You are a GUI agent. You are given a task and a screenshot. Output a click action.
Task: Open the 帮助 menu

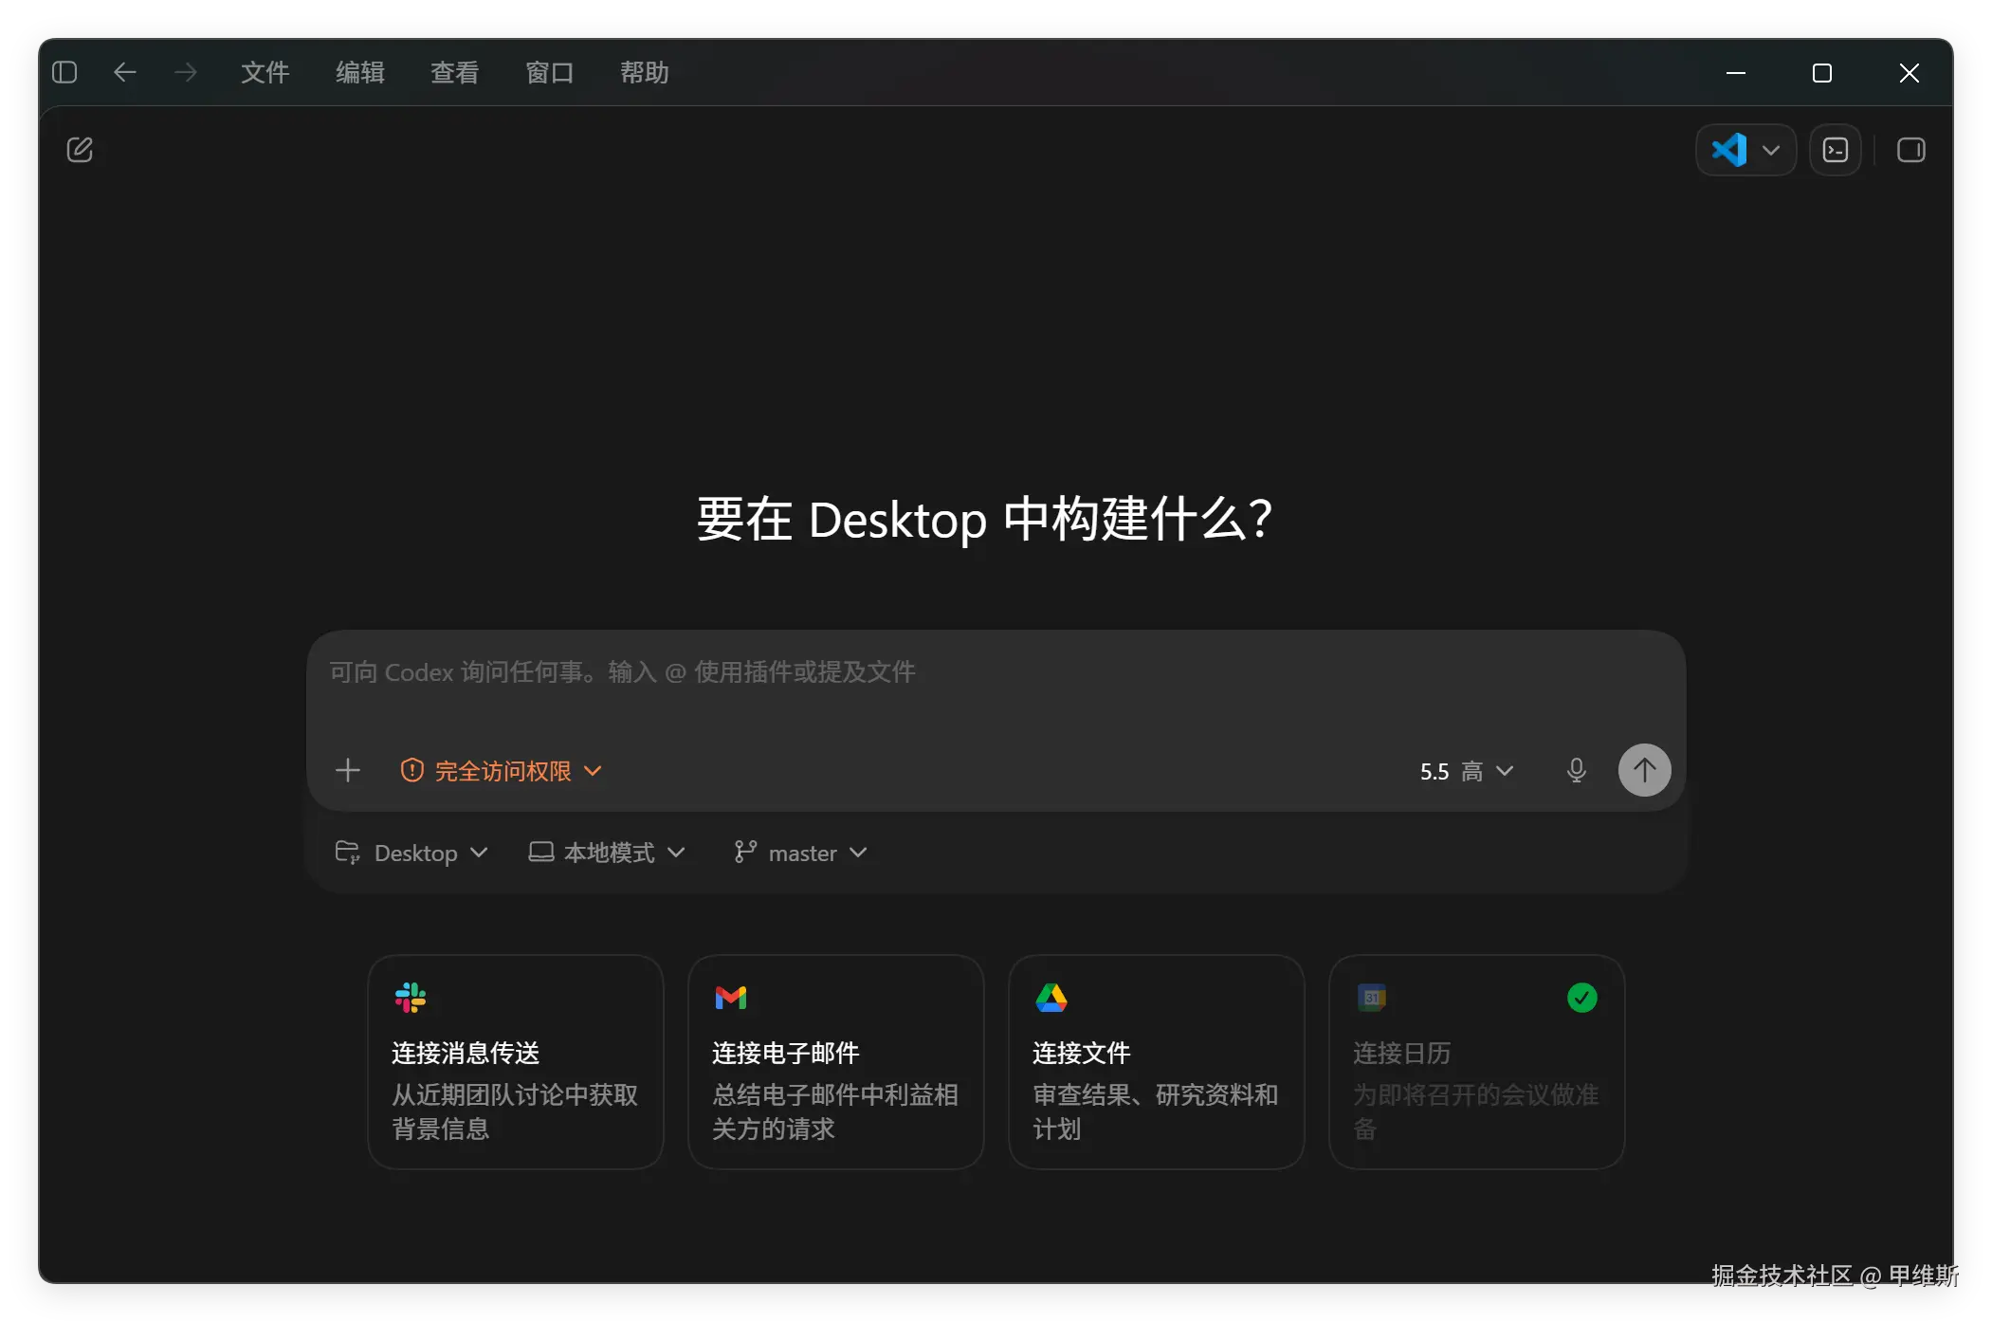[644, 72]
